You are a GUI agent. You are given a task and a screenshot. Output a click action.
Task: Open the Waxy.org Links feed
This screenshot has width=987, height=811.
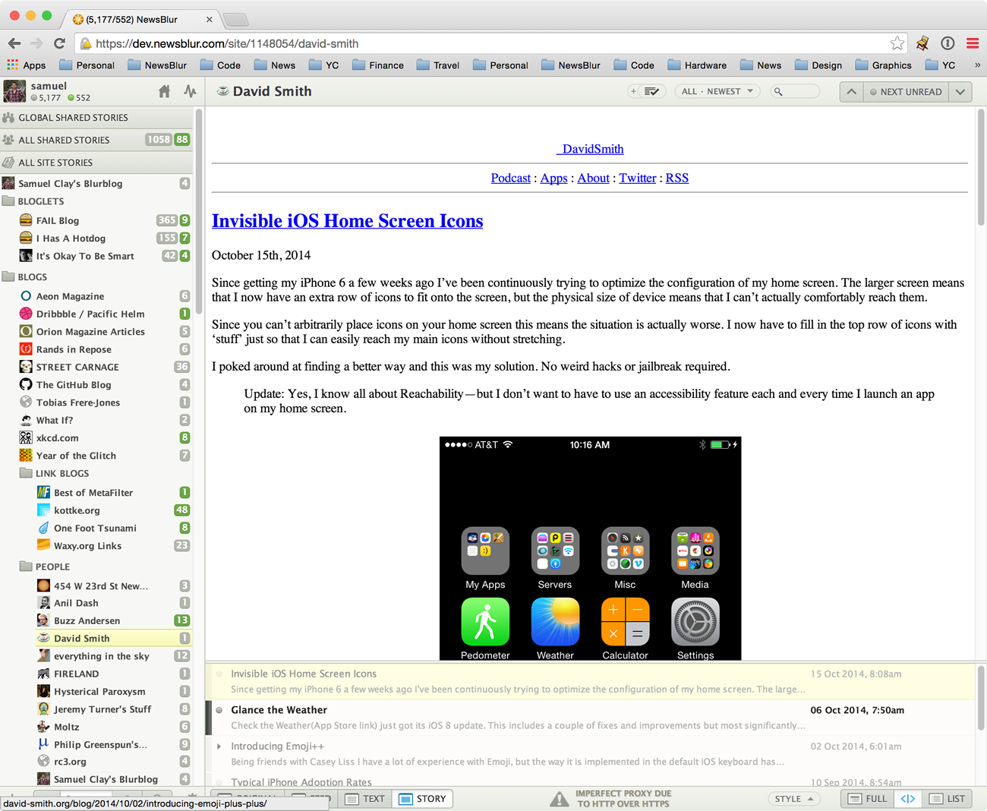pyautogui.click(x=96, y=546)
